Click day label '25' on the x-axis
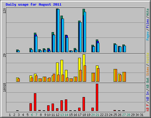Viewport: 151px width, 118px height. tap(115, 115)
